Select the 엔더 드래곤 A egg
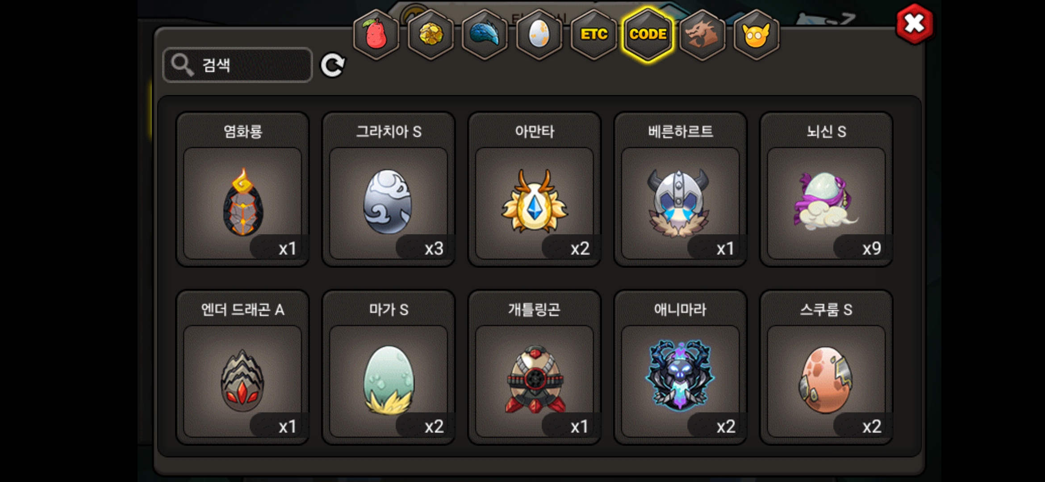This screenshot has height=482, width=1045. pyautogui.click(x=242, y=367)
